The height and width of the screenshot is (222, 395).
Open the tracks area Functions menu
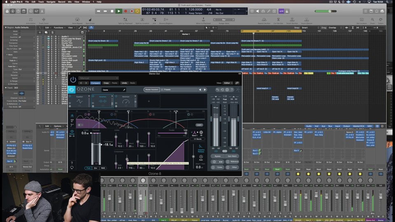point(59,28)
